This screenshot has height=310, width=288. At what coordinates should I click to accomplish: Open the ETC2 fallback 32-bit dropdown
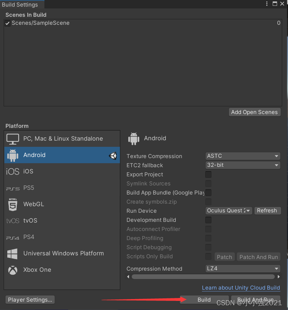(243, 165)
